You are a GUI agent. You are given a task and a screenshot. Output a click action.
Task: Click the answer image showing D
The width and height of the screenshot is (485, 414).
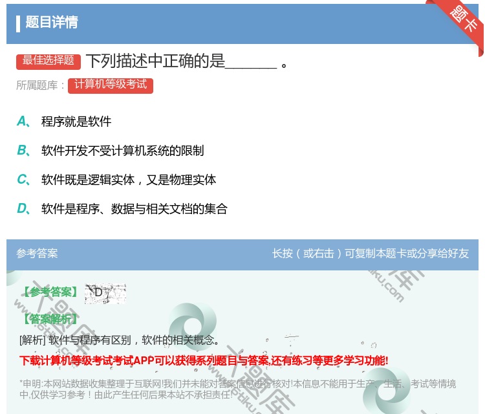105,293
